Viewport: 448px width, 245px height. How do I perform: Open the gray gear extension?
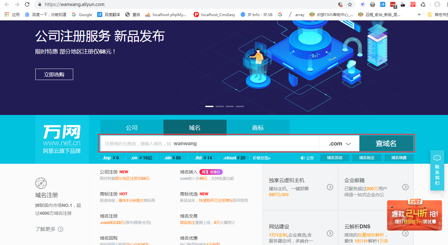tap(373, 4)
